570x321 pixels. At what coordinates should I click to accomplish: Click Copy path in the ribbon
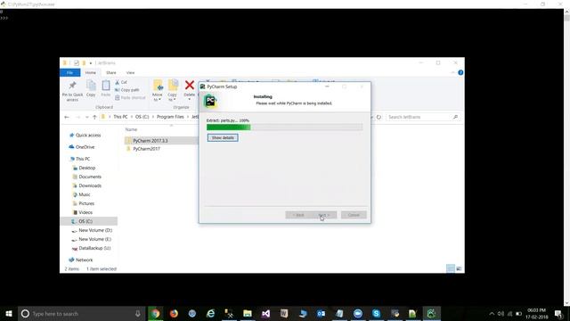127,90
